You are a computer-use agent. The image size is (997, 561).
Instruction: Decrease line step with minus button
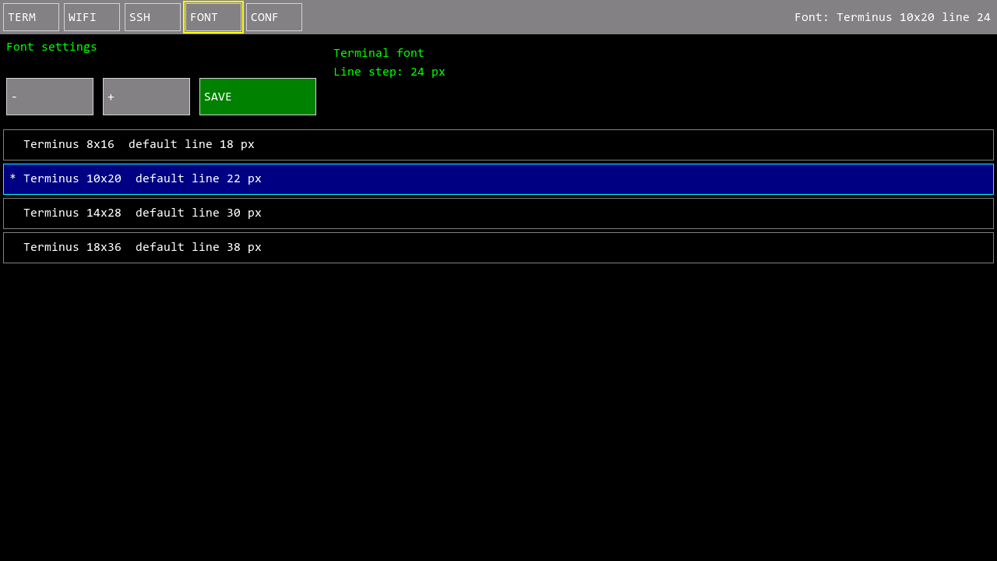(x=50, y=97)
